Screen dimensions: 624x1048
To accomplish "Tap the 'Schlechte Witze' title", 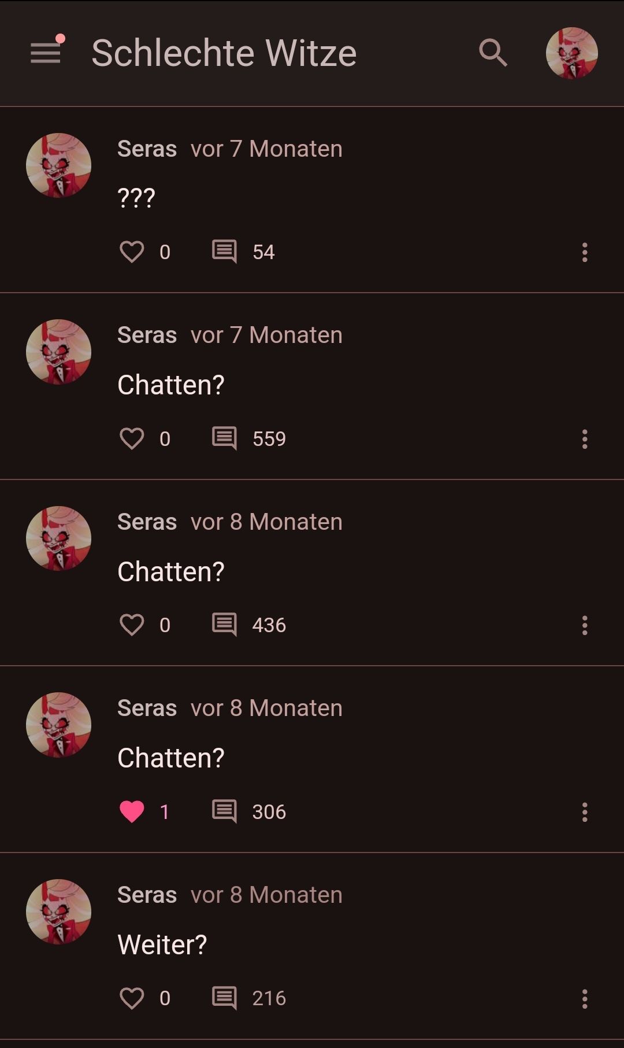I will coord(224,53).
